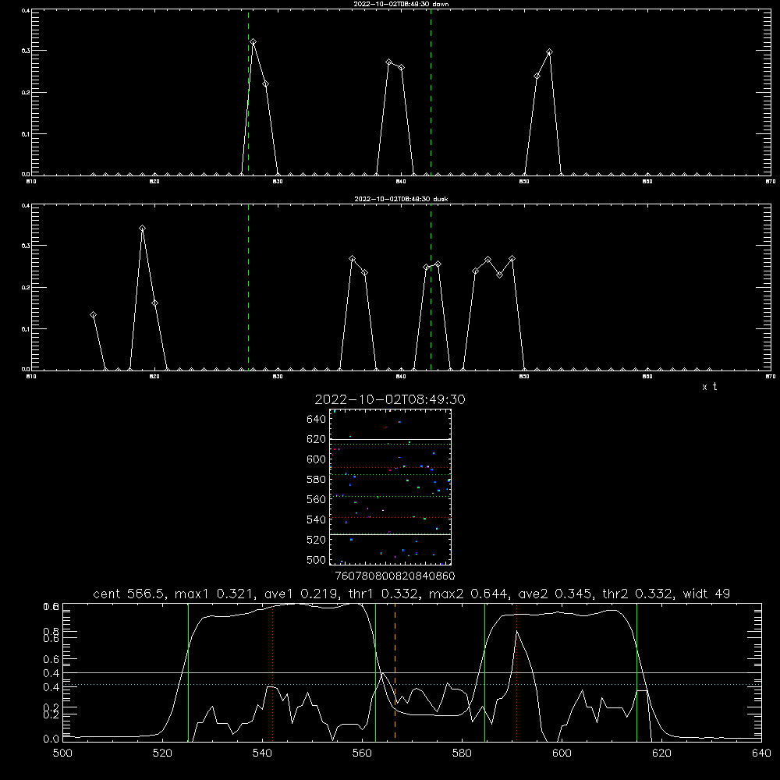Click the 'max1 0.321' value in stats line
Image resolution: width=780 pixels, height=780 pixels.
click(x=216, y=594)
